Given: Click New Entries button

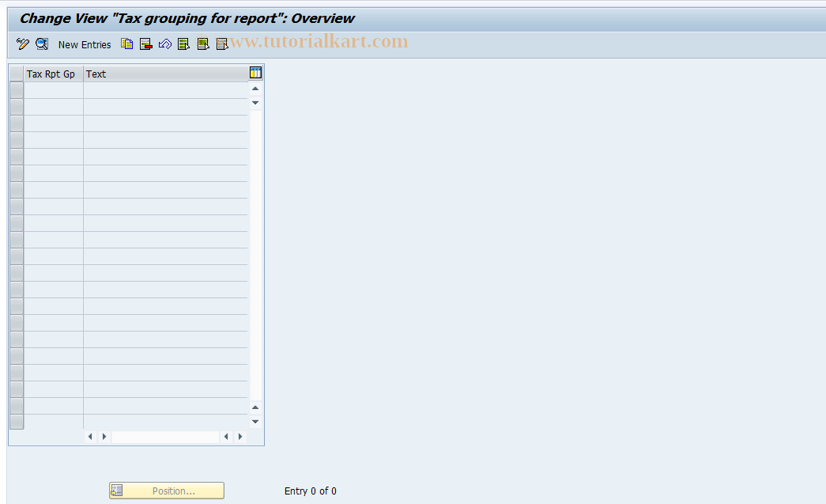Looking at the screenshot, I should 85,45.
